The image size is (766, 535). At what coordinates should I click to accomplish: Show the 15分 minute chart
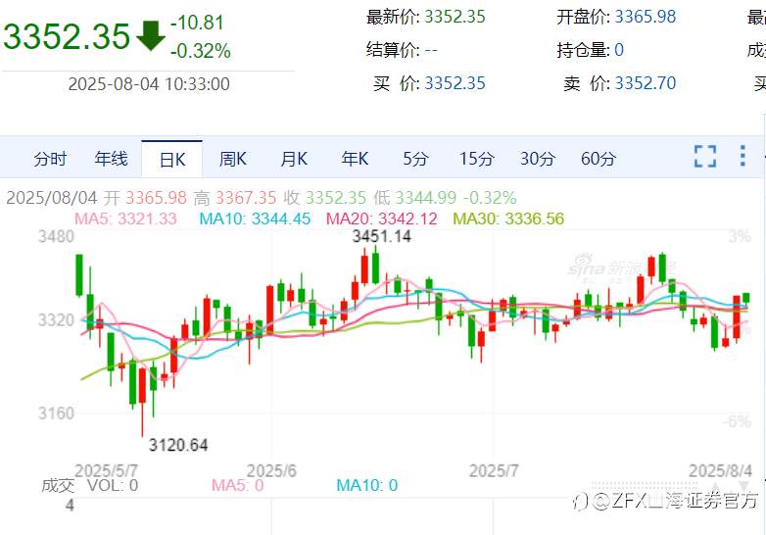tap(476, 159)
